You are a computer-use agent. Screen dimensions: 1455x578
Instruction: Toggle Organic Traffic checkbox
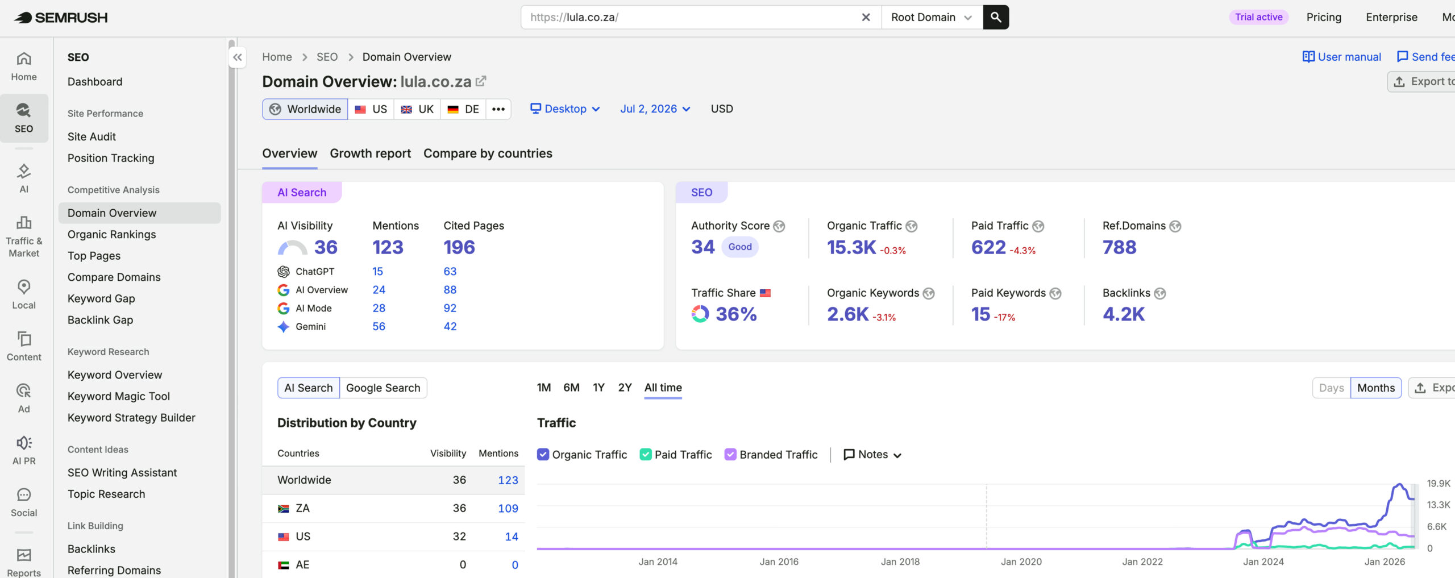tap(543, 455)
